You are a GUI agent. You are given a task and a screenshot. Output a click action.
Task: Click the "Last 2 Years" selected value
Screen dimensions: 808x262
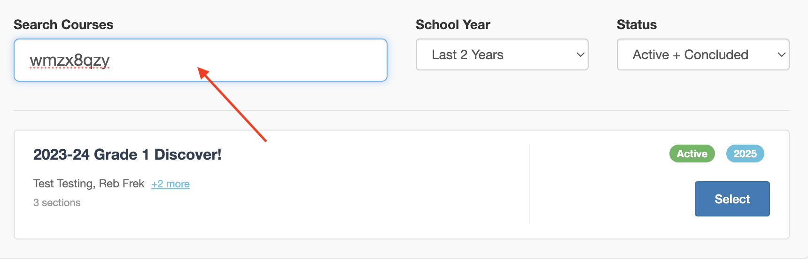(467, 55)
